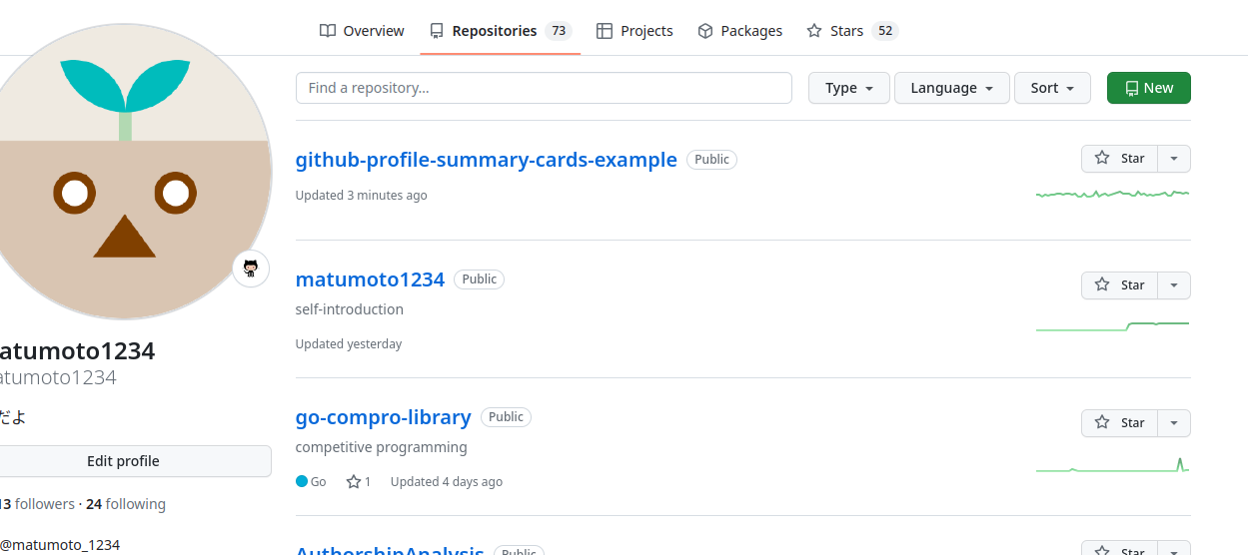1248x555 pixels.
Task: Click the stargazers count on go-compro-library
Action: (x=359, y=481)
